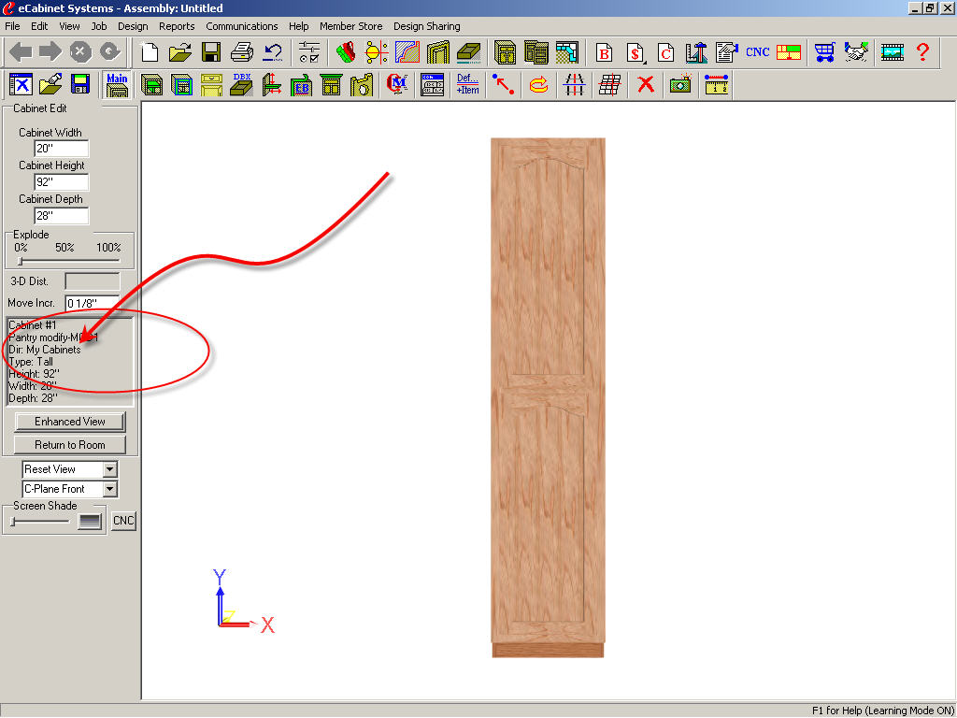Click the red question mark help icon
957x718 pixels.
coord(922,52)
